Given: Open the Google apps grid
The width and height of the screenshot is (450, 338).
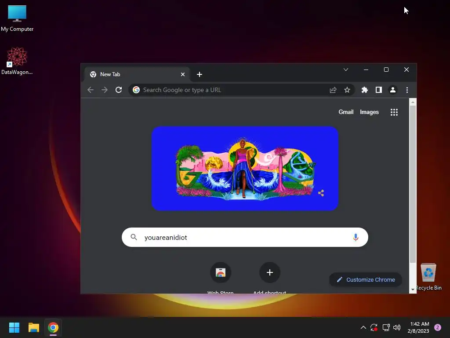Looking at the screenshot, I should click(394, 112).
